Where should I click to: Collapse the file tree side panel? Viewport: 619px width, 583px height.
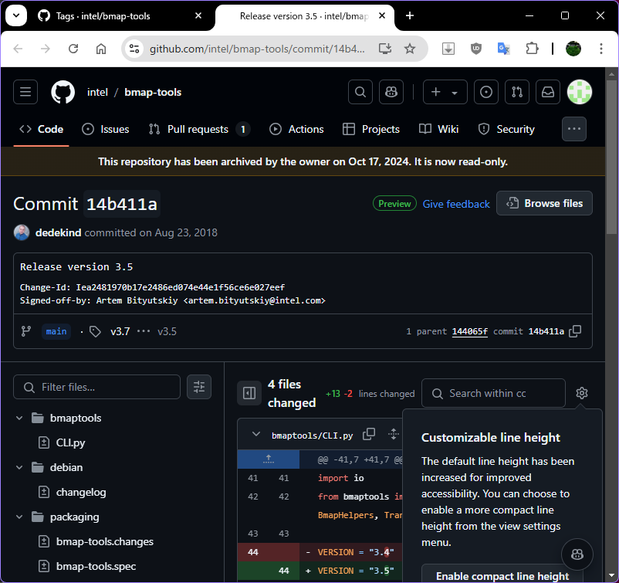(249, 393)
